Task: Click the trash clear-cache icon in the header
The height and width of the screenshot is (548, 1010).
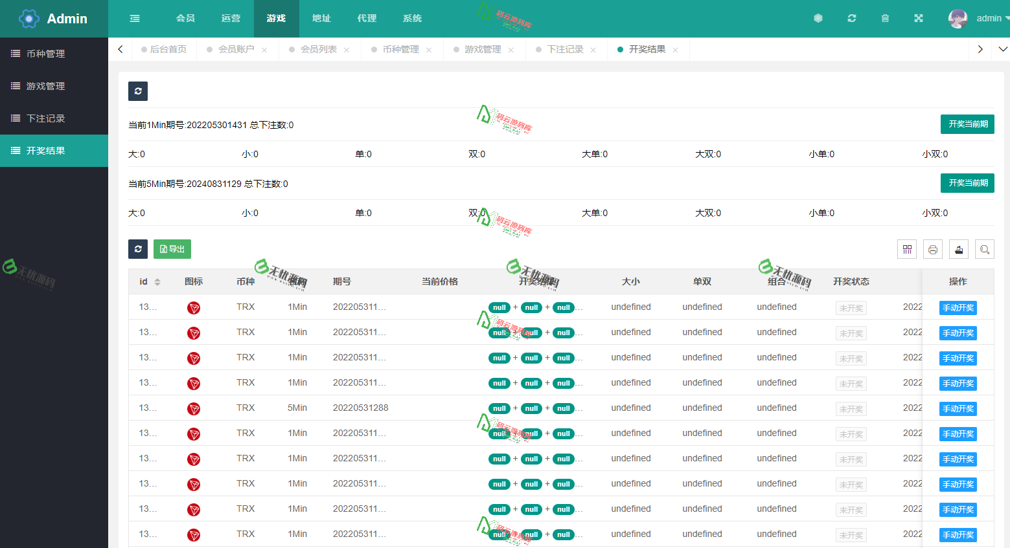Action: (x=884, y=18)
